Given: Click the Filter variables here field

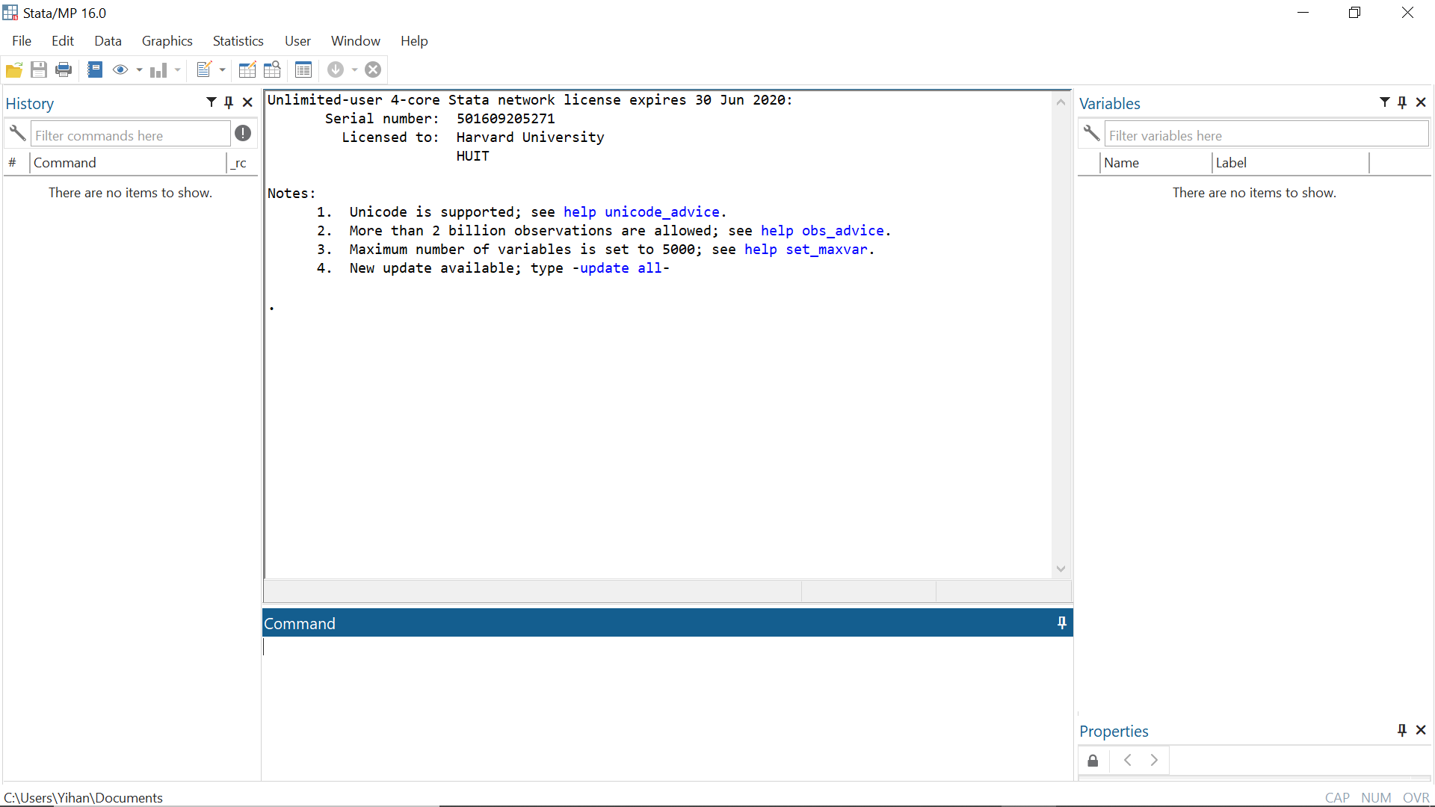Looking at the screenshot, I should tap(1266, 135).
